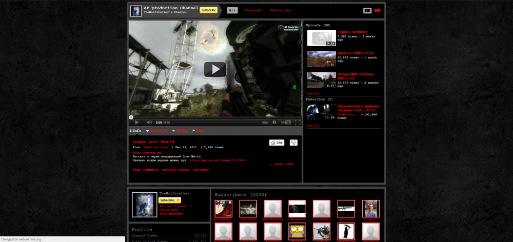Click the 'Subscribers (2233)' heading
Image resolution: width=513 pixels, height=242 pixels.
[x=241, y=195]
